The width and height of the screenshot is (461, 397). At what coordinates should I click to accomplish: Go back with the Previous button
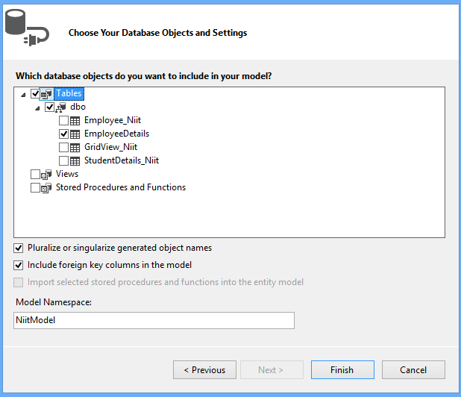[204, 369]
